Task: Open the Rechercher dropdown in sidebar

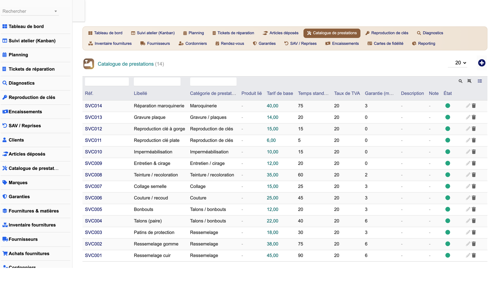Action: tap(30, 11)
